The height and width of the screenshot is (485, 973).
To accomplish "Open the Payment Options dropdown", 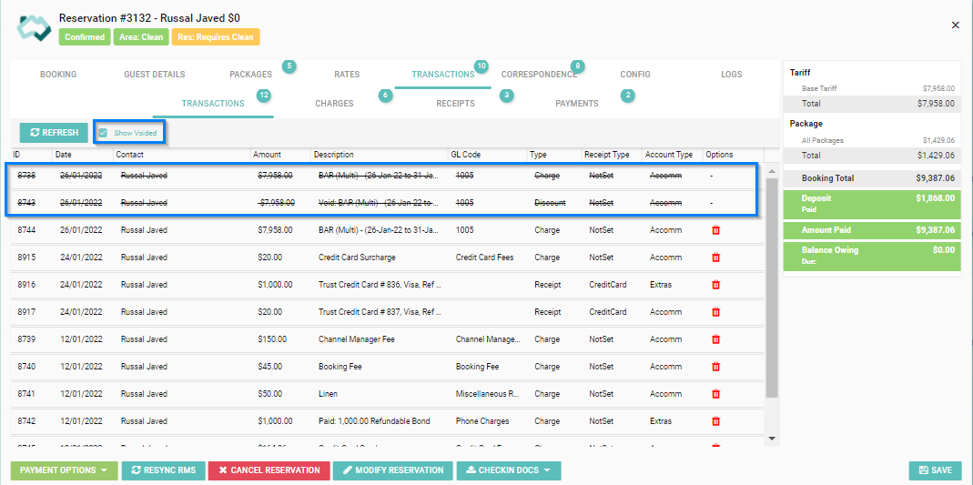I will pyautogui.click(x=64, y=470).
